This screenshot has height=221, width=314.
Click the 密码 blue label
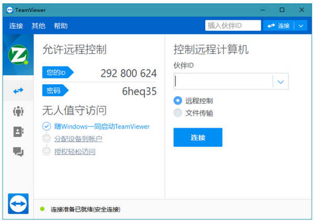[55, 90]
